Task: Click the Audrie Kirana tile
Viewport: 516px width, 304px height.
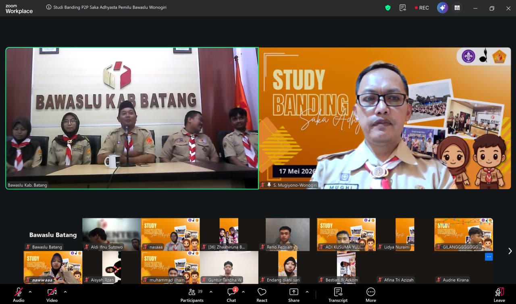Action: tap(464, 267)
